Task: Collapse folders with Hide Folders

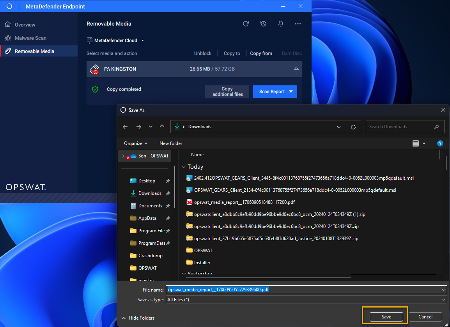Action: click(x=138, y=318)
